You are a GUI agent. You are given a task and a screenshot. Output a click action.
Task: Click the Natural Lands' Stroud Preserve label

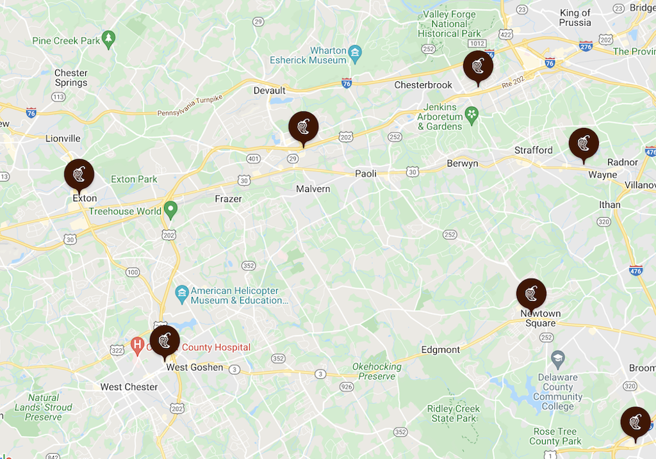pyautogui.click(x=43, y=407)
